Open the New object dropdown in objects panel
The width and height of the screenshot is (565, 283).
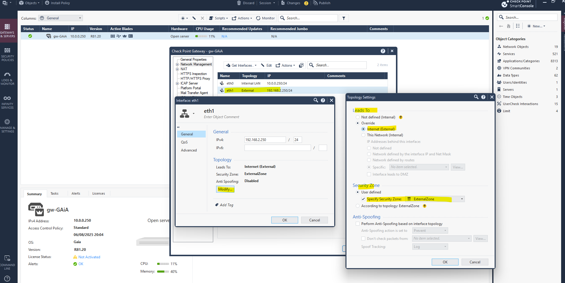pos(536,26)
